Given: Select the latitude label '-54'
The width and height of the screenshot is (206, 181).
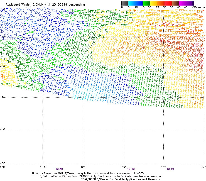Looking at the screenshot, I should pyautogui.click(x=3, y=66).
